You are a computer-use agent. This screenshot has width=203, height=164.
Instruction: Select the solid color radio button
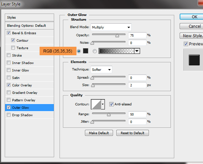pos(79,51)
